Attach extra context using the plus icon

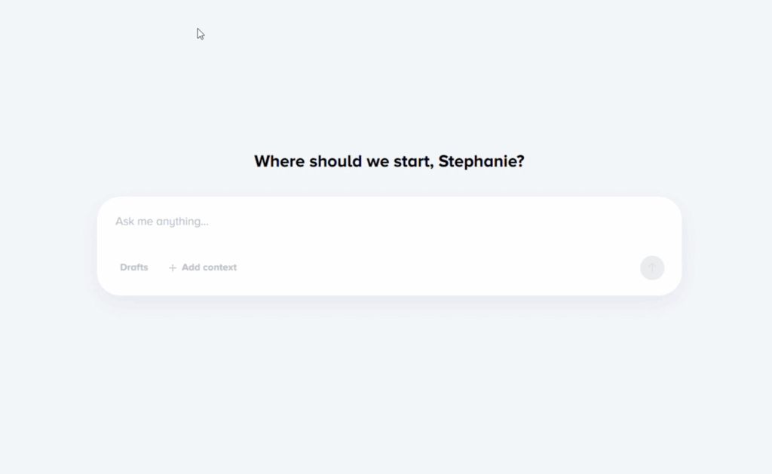point(173,268)
